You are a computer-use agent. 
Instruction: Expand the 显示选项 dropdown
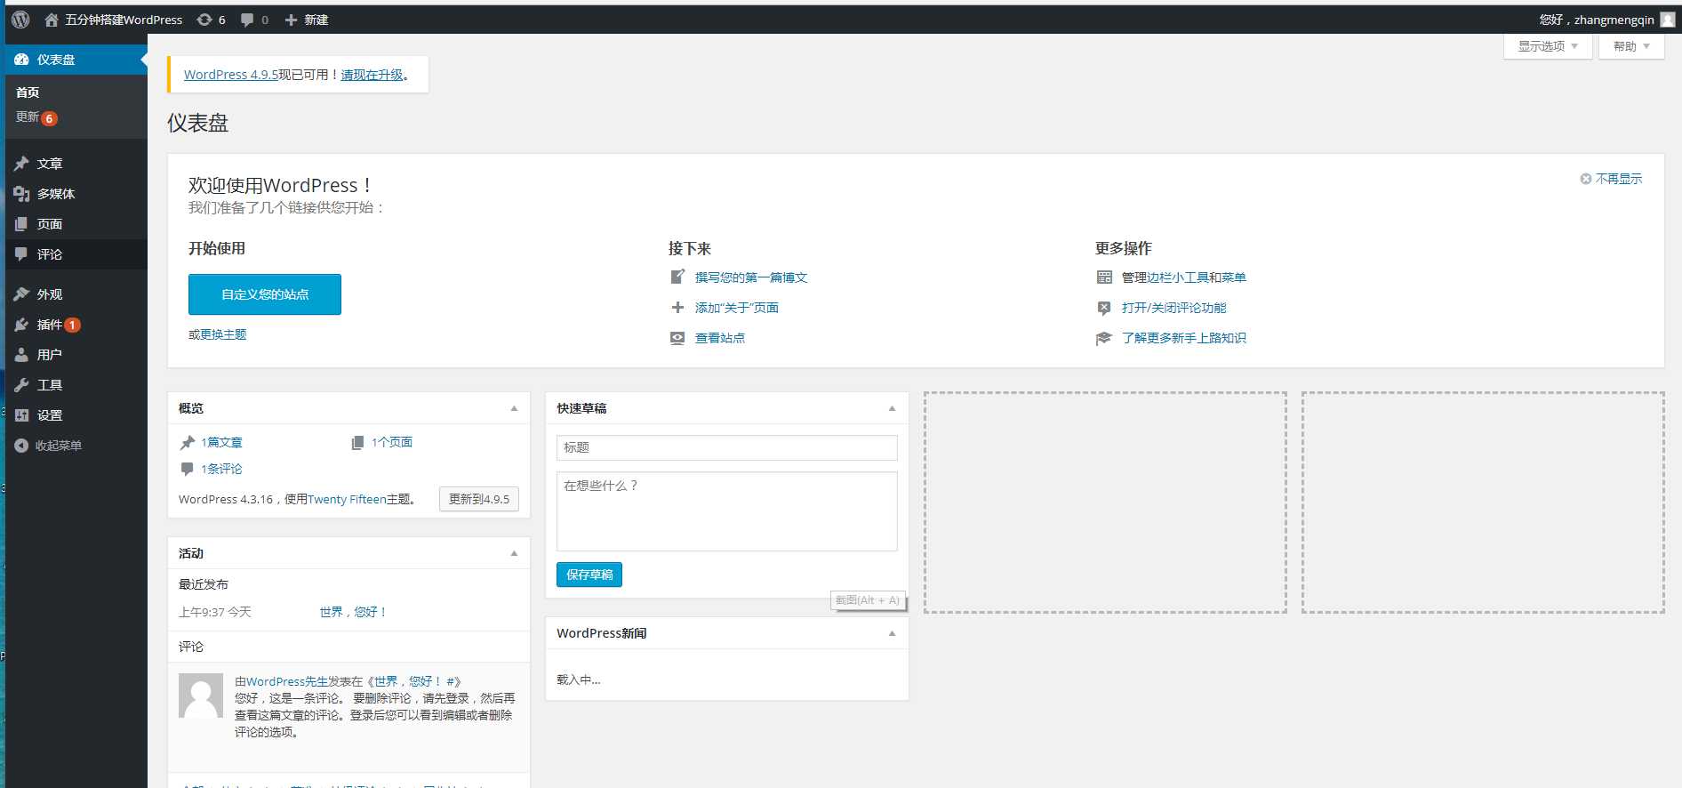pos(1548,46)
